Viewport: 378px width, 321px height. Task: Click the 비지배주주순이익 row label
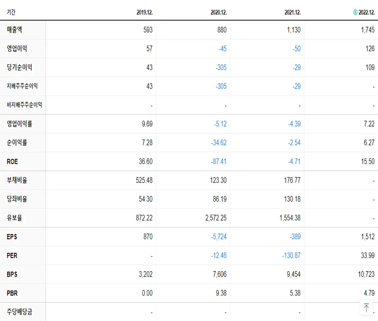tap(24, 105)
